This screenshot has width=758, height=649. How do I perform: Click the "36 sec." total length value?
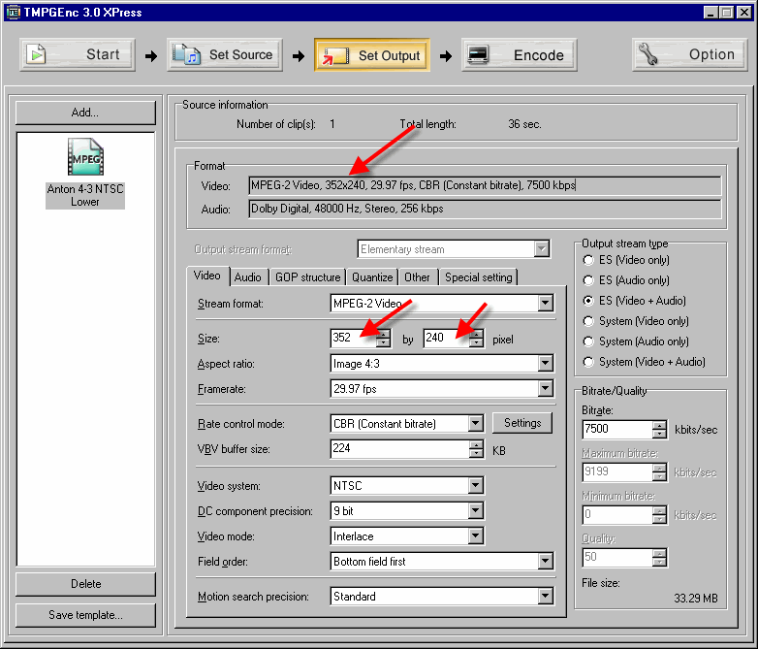(x=524, y=124)
